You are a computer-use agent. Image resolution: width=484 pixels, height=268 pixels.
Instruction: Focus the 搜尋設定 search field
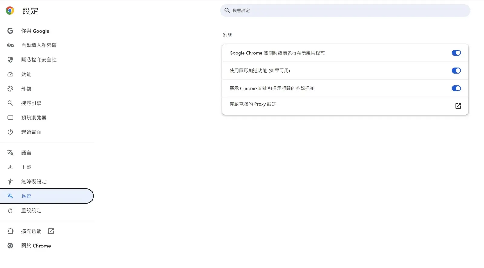tap(345, 11)
